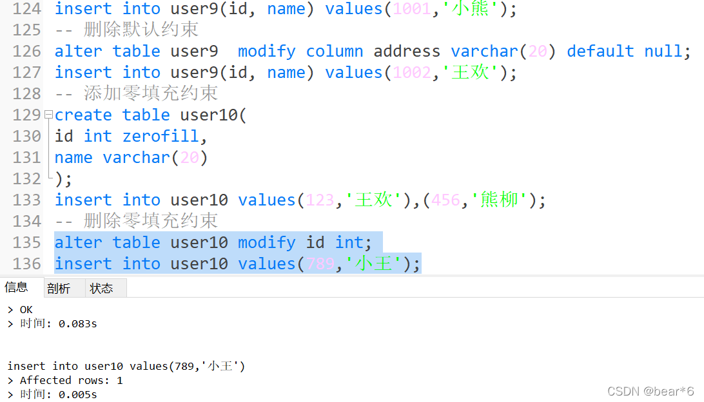704x402 pixels.
Task: Click line 133 insert into user10 values
Action: 300,200
